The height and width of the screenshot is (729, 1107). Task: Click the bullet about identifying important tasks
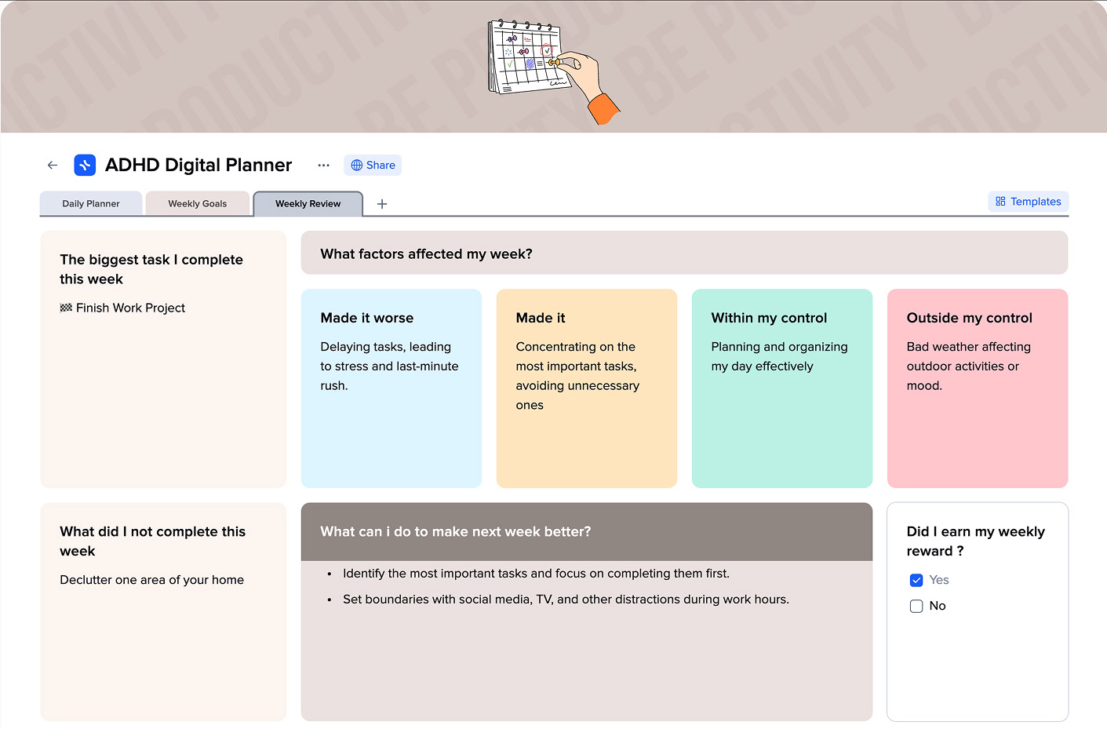[536, 574]
